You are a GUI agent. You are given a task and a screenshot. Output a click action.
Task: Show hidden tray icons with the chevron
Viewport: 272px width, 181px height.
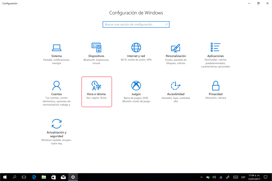coord(201,177)
